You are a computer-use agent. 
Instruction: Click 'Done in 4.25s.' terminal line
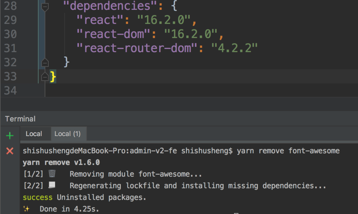tap(69, 209)
